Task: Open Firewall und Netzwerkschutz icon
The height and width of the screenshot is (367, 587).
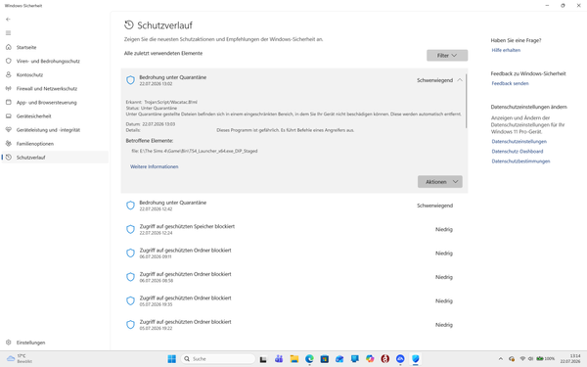Action: 9,88
